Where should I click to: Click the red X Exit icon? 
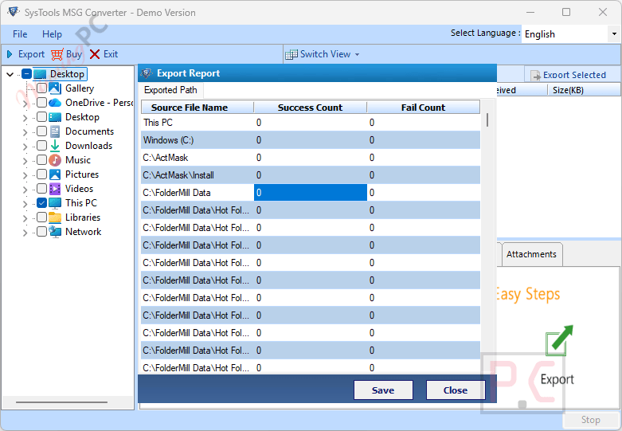point(95,54)
